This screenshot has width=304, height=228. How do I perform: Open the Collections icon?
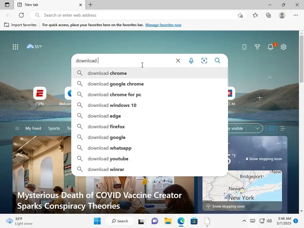coord(268,15)
